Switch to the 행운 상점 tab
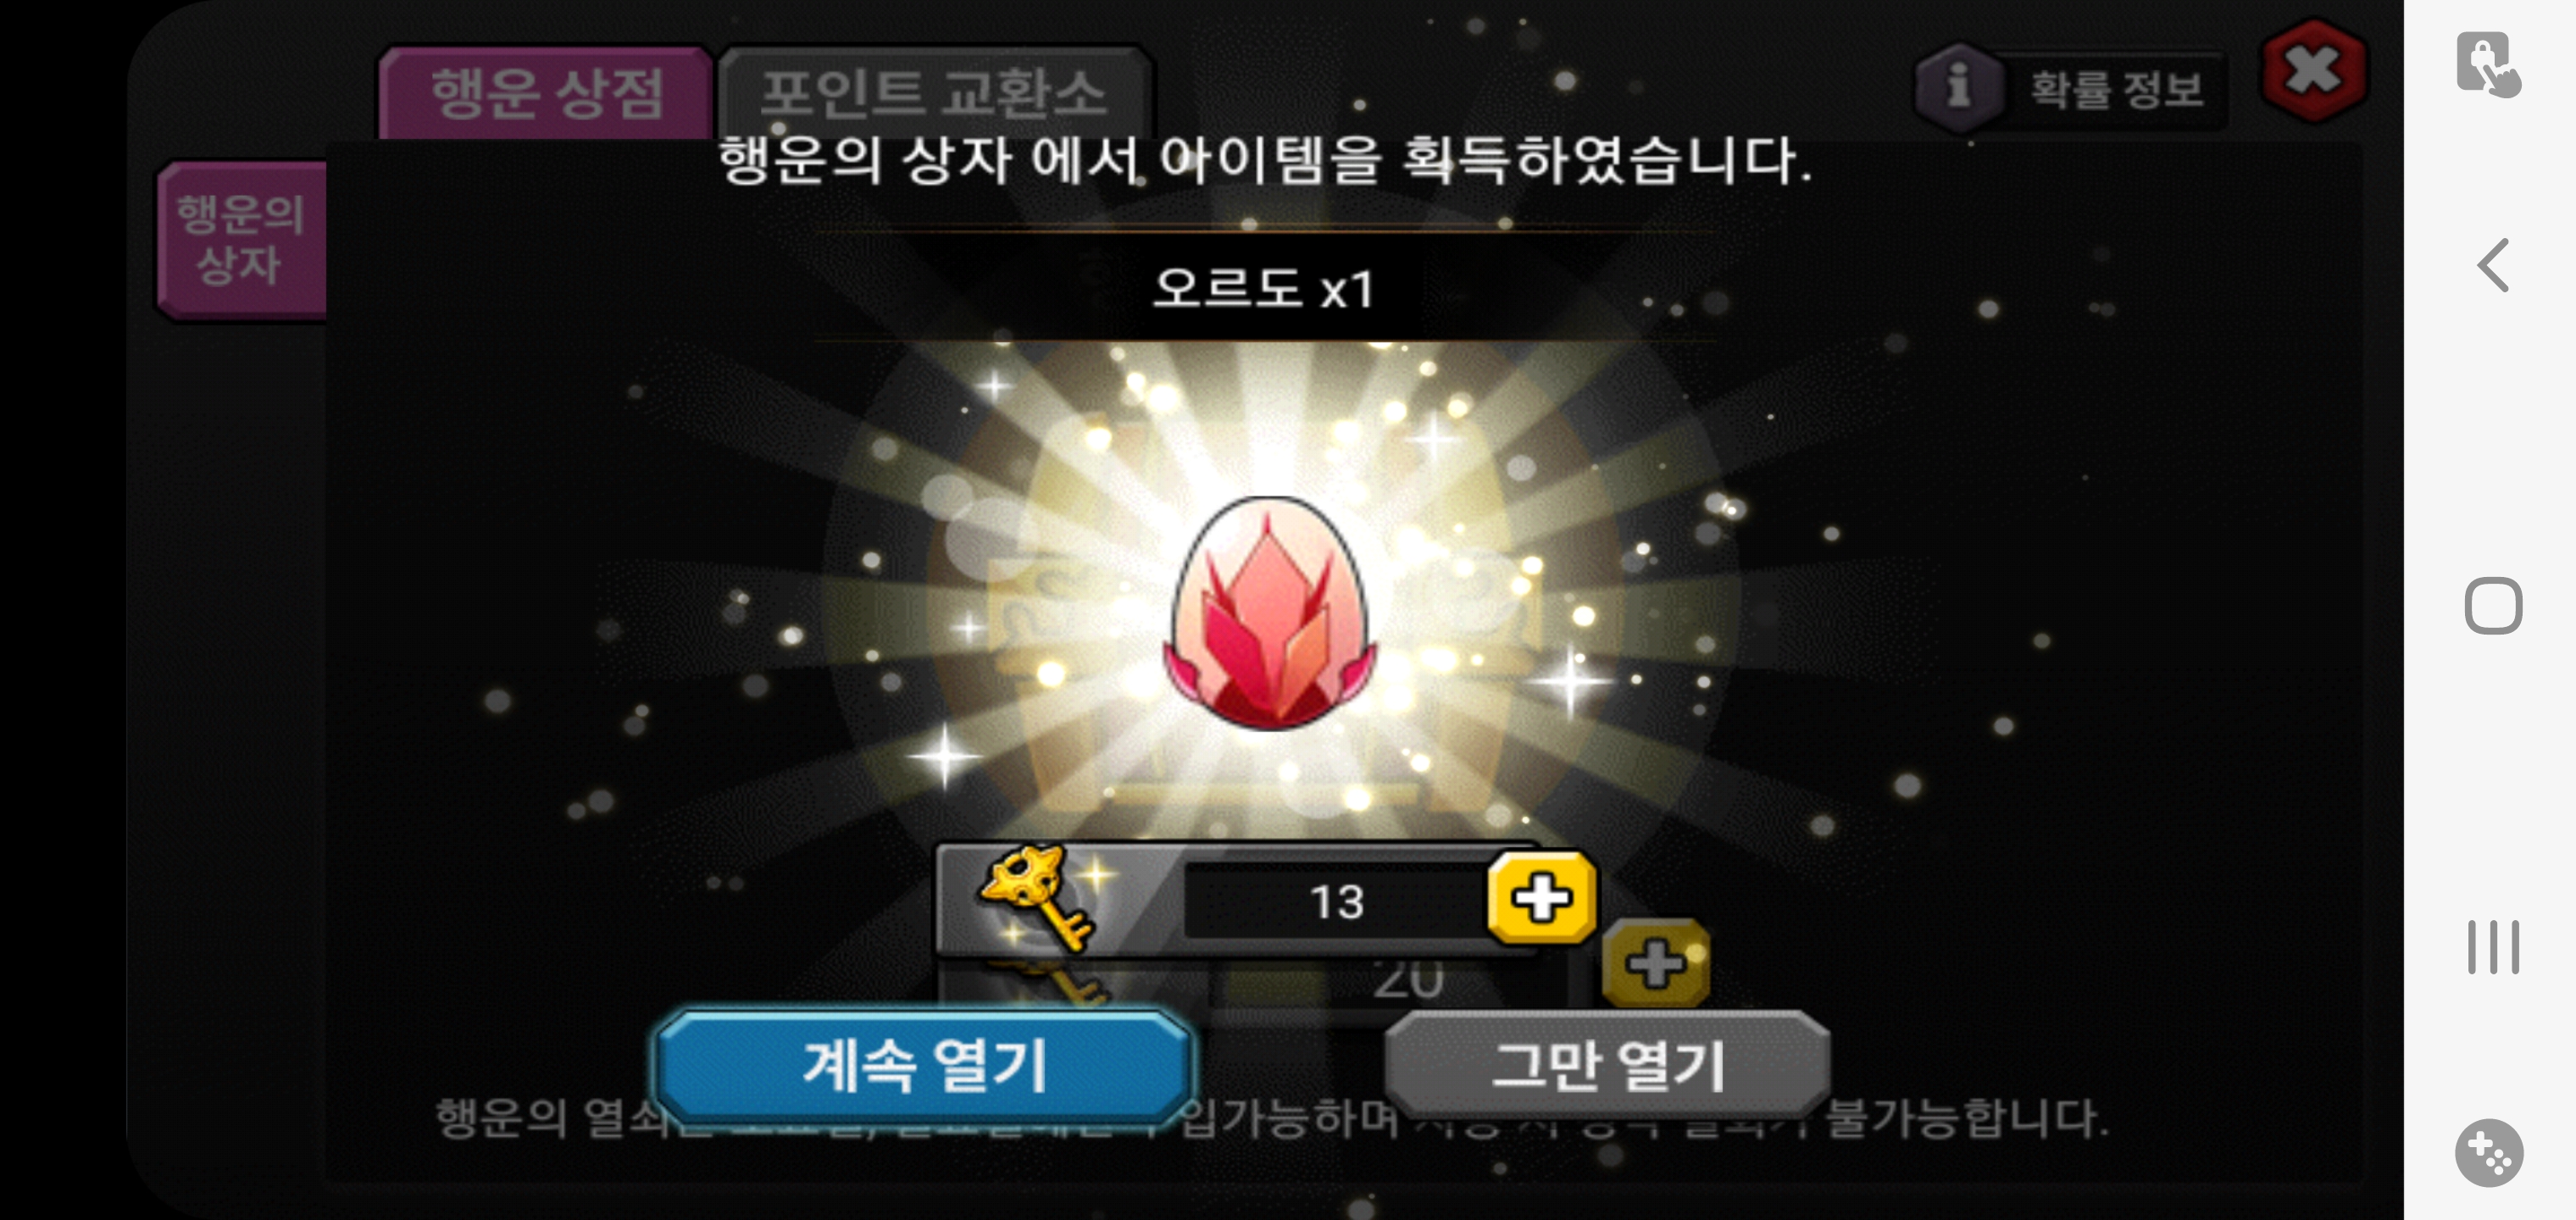The image size is (2576, 1220). click(x=546, y=93)
